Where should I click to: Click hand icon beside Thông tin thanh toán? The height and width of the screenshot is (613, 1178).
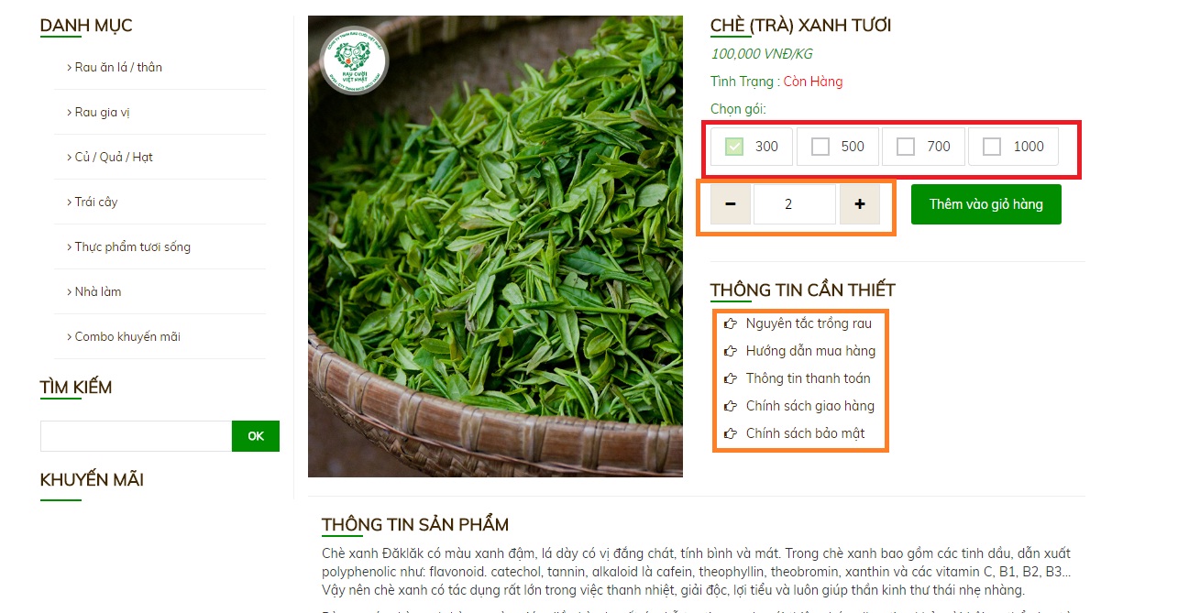pyautogui.click(x=731, y=378)
